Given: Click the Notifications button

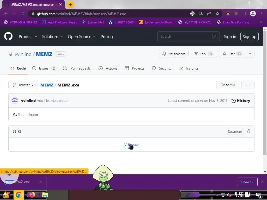Looking at the screenshot, I should click(x=174, y=54).
